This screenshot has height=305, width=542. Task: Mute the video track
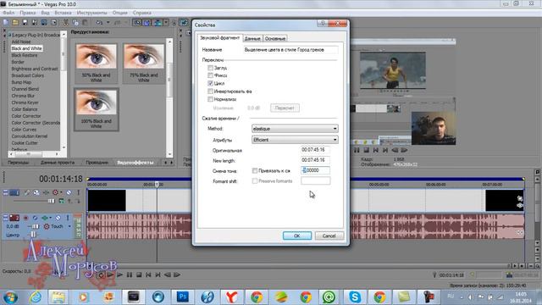[x=69, y=192]
